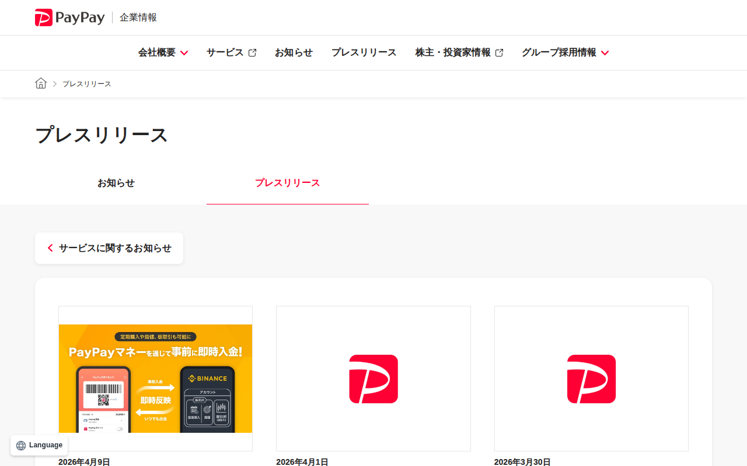Open the Binance PayPayマネー article thumbnail
This screenshot has width=747, height=466.
(x=155, y=379)
